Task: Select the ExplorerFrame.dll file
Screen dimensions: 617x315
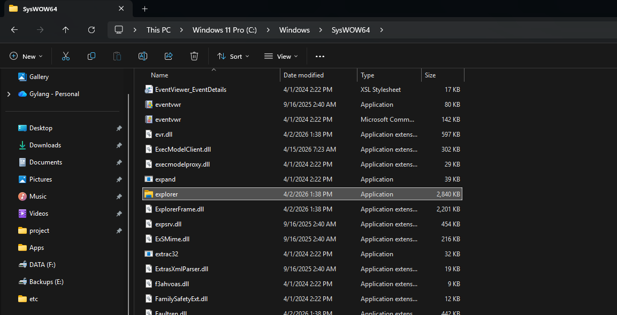Action: (x=179, y=209)
